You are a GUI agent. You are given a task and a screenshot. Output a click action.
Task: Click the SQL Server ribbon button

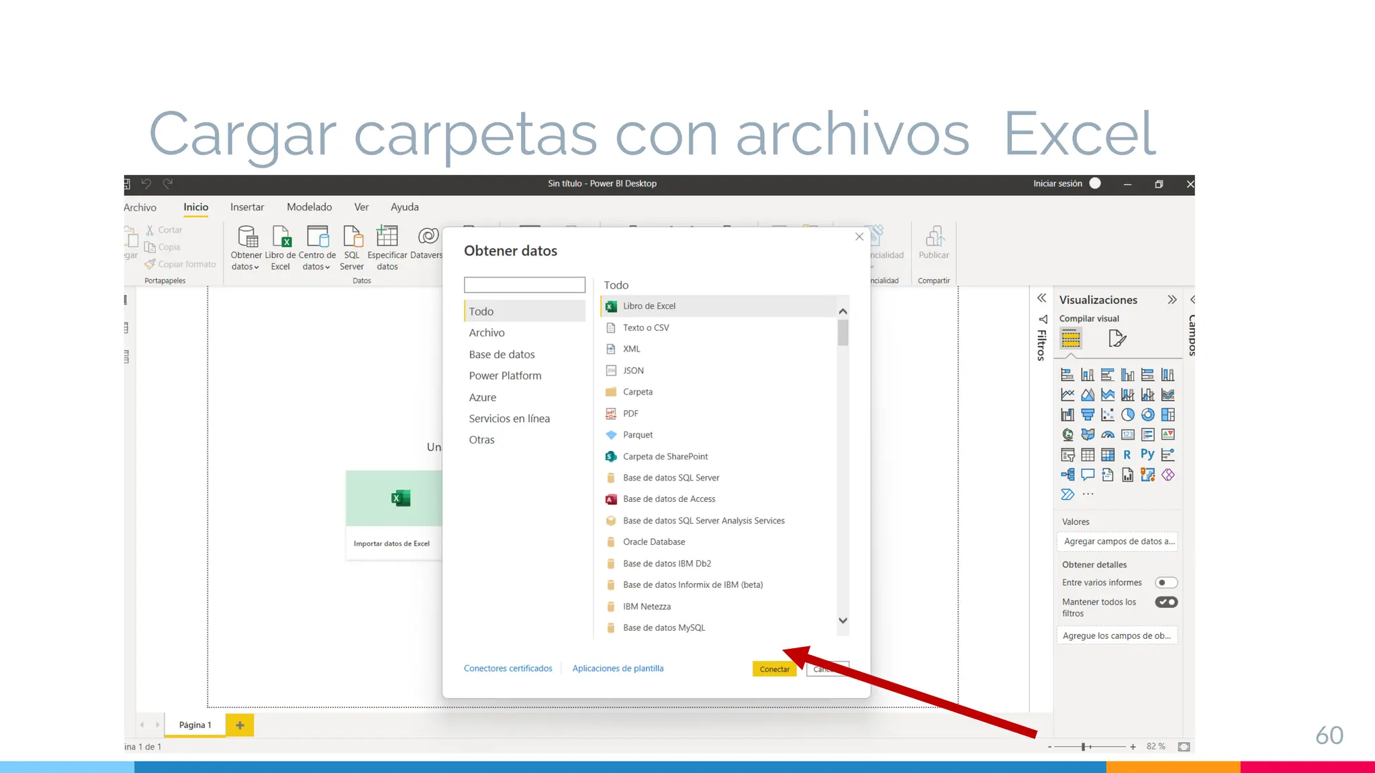pos(352,248)
